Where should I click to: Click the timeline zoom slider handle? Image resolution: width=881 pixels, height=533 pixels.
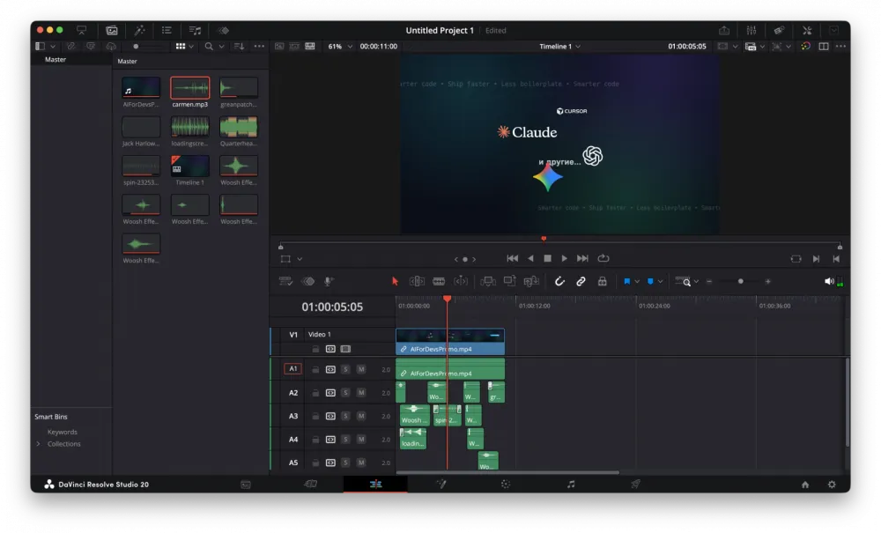740,281
